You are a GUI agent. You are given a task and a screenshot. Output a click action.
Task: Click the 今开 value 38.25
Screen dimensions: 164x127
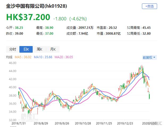(x=19, y=28)
